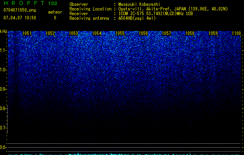The height and width of the screenshot is (155, 244).
Task: Click the meteor count value 0
Action: pos(55,18)
